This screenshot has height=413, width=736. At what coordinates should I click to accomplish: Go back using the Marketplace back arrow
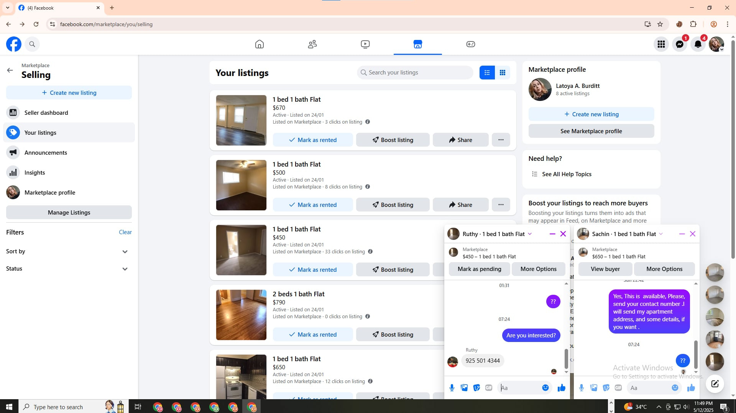(10, 70)
